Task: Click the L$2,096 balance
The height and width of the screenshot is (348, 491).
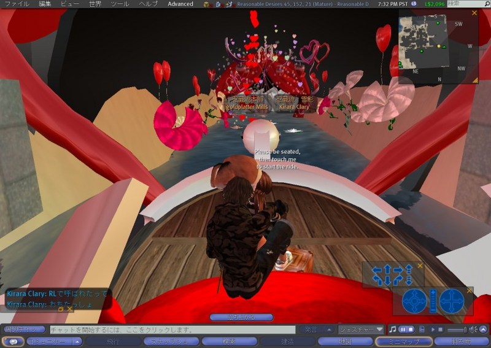Action: (x=435, y=4)
